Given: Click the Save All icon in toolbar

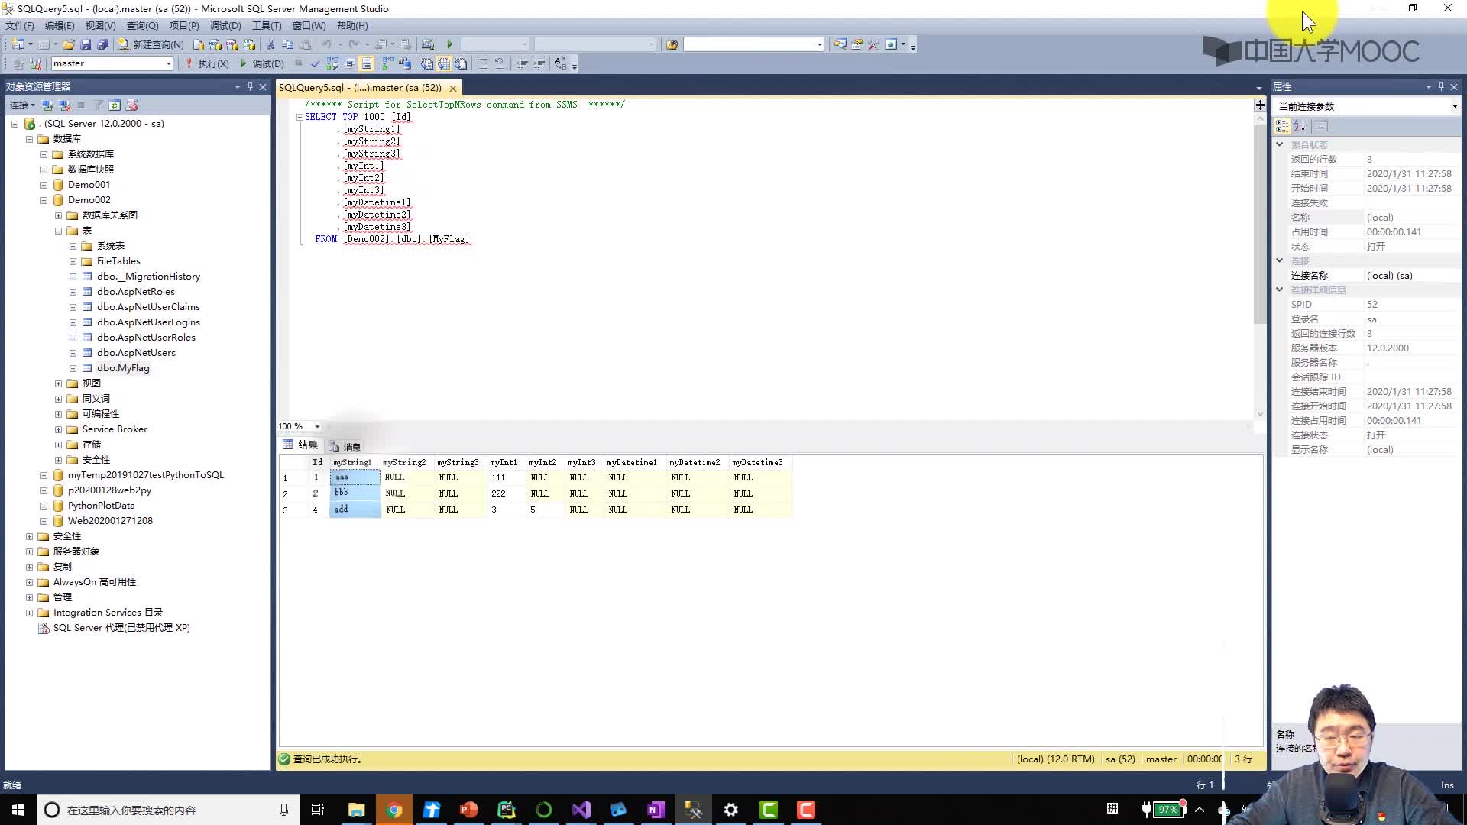Looking at the screenshot, I should click(102, 44).
